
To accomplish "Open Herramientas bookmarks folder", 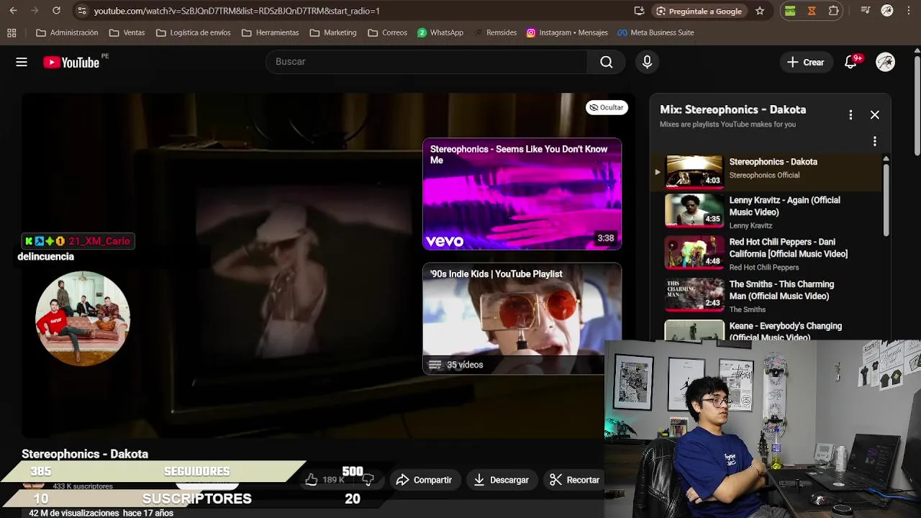I will tap(270, 32).
